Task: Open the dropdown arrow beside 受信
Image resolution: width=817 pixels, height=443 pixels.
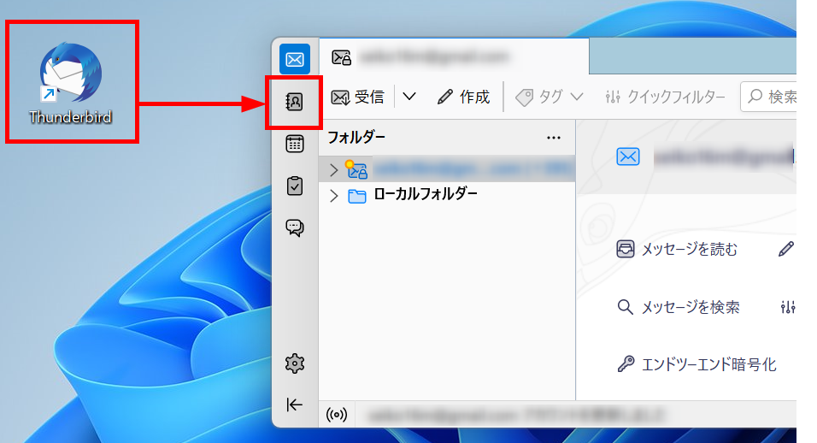Action: click(408, 97)
